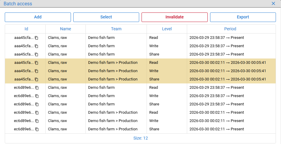The height and width of the screenshot is (144, 281).
Task: Click period ending 00:05:41 in highlighted Read row
Action: [228, 63]
